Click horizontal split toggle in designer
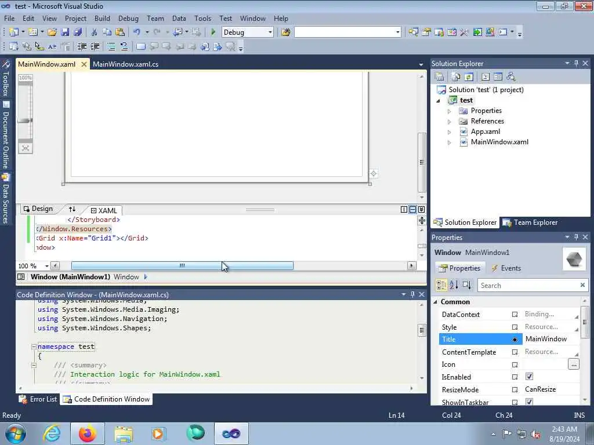This screenshot has width=594, height=445. pyautogui.click(x=412, y=209)
